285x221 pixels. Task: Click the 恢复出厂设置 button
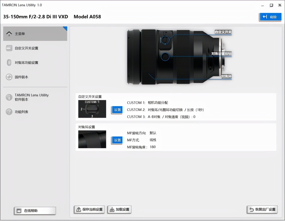pyautogui.click(x=262, y=210)
